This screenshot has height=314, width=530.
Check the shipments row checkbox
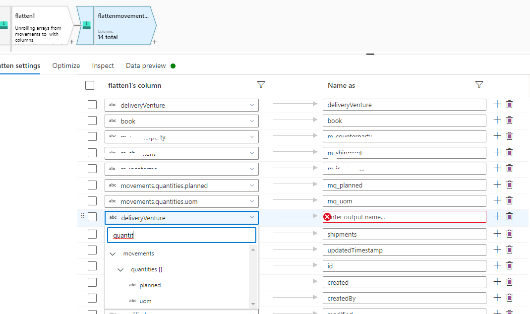[92, 234]
